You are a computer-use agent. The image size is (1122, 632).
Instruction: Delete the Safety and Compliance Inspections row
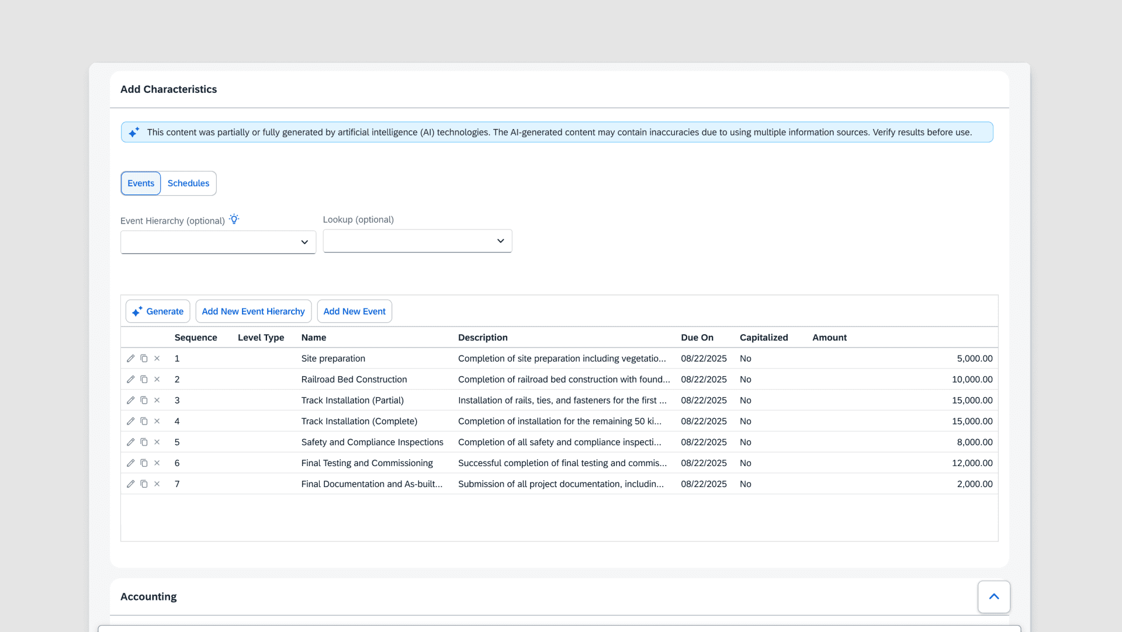(157, 442)
